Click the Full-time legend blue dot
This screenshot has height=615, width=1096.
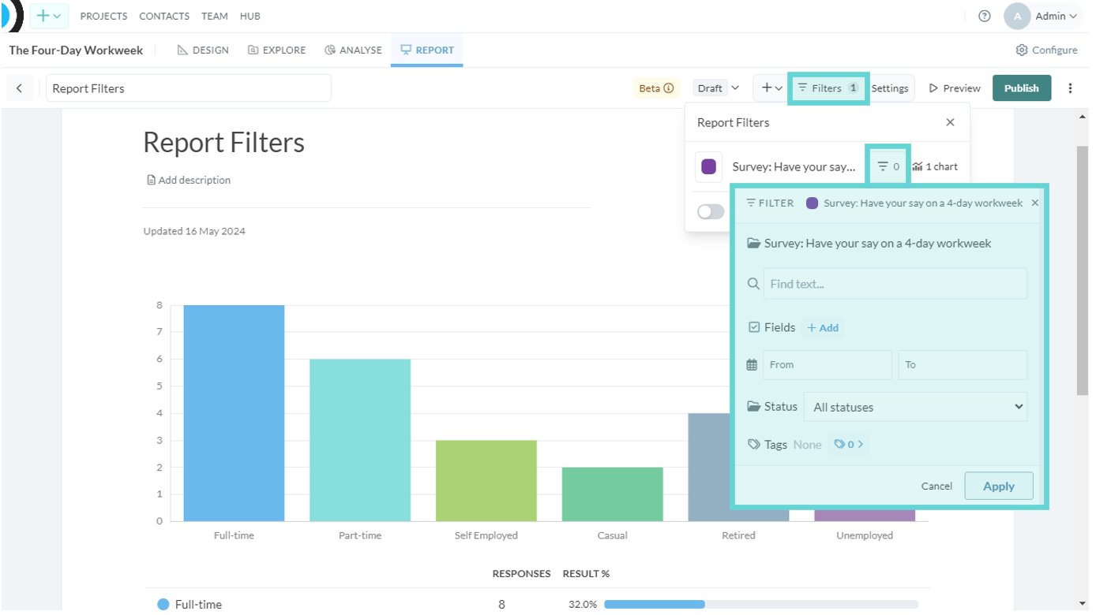[x=163, y=604]
